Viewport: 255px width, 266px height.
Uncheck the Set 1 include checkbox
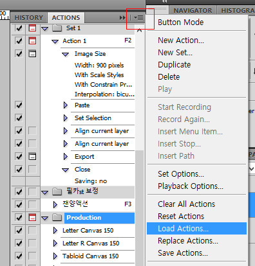click(19, 28)
